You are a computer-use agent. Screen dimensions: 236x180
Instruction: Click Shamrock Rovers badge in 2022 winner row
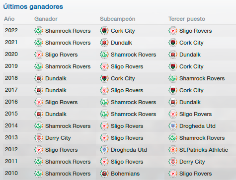(39, 31)
